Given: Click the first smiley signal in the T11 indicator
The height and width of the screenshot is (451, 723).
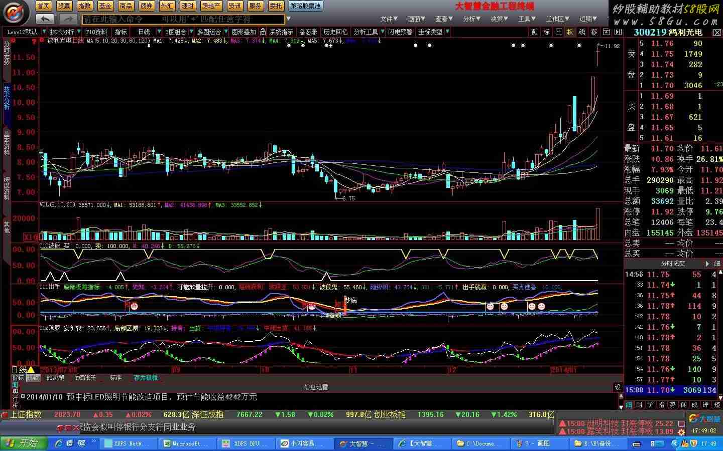Looking at the screenshot, I should 134,306.
